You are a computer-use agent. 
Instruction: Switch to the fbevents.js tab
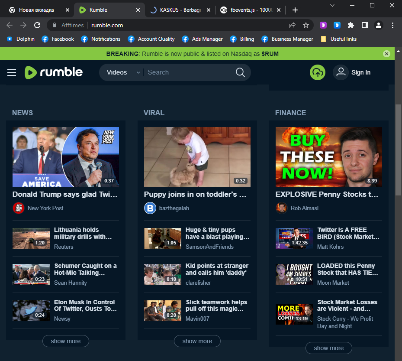point(247,10)
